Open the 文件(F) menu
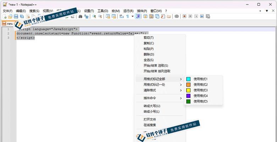Image resolution: width=277 pixels, height=142 pixels. 7,11
